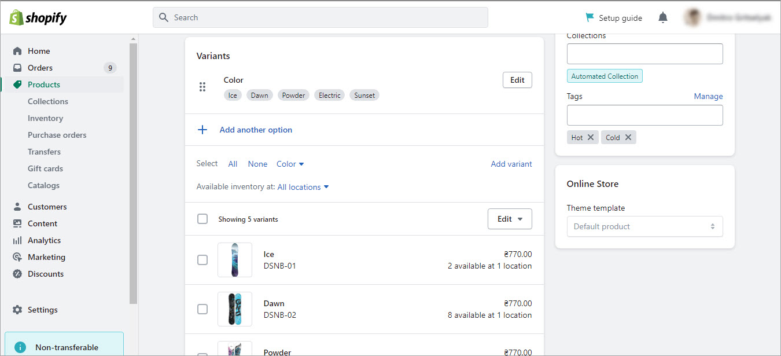Viewport: 781px width, 356px height.
Task: Open the Setup guide flag icon
Action: coord(590,17)
